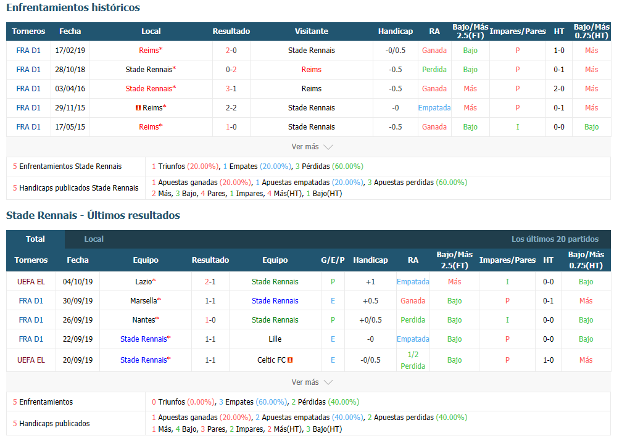Click result 2-0 of Reims 17/02/19
This screenshot has width=622, height=441.
(x=231, y=51)
